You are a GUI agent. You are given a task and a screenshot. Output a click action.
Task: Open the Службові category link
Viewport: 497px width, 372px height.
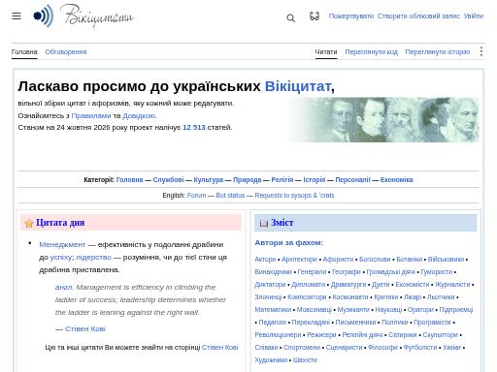tap(168, 180)
